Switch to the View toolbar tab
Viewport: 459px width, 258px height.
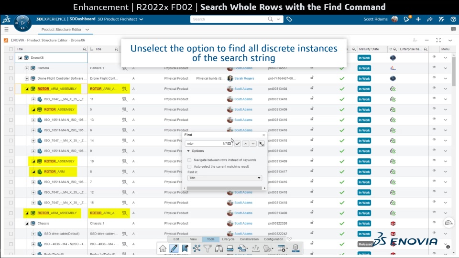tap(194, 239)
